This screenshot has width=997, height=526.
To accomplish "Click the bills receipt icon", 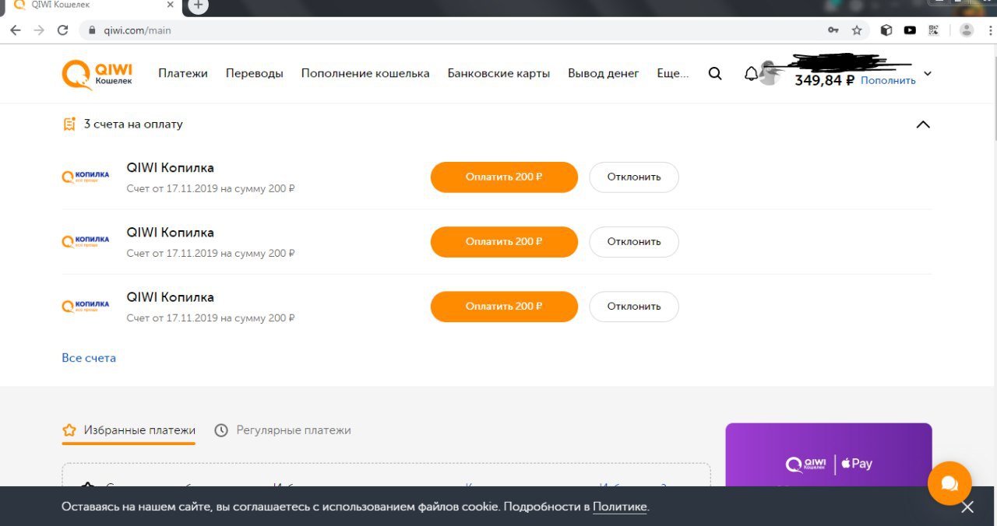I will [69, 124].
